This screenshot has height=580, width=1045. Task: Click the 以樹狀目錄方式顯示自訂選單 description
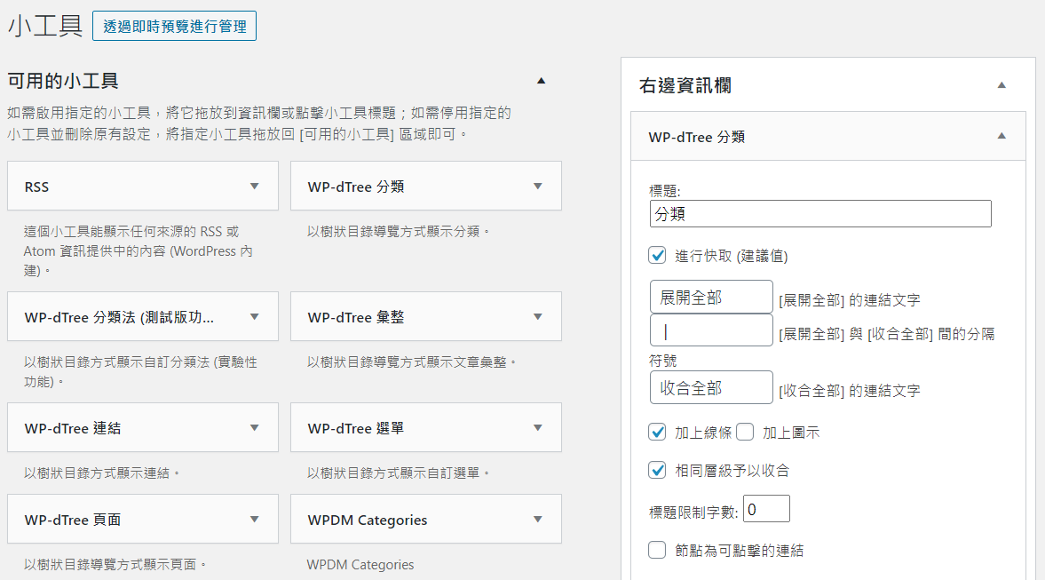(399, 473)
